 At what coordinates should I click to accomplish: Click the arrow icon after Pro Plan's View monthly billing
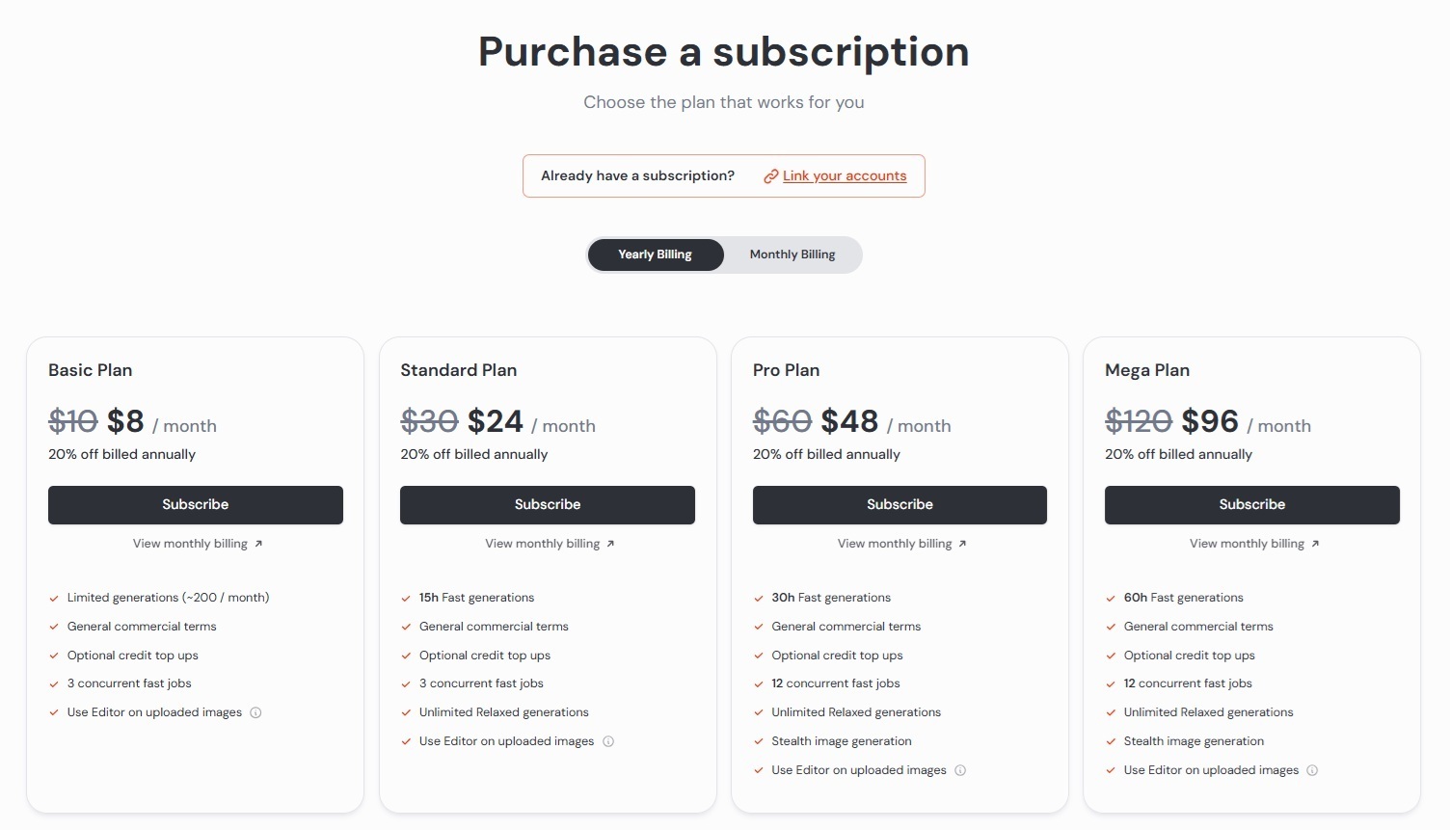coord(962,545)
